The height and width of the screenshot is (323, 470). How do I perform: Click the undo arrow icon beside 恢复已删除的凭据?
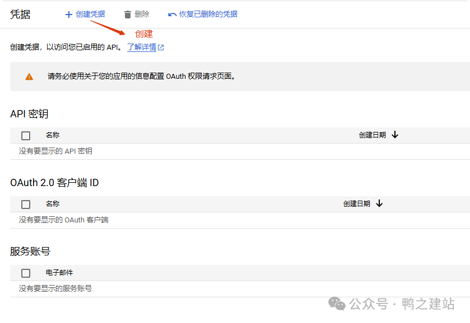coord(173,14)
